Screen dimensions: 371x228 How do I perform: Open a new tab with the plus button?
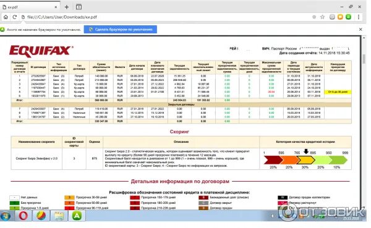point(67,7)
